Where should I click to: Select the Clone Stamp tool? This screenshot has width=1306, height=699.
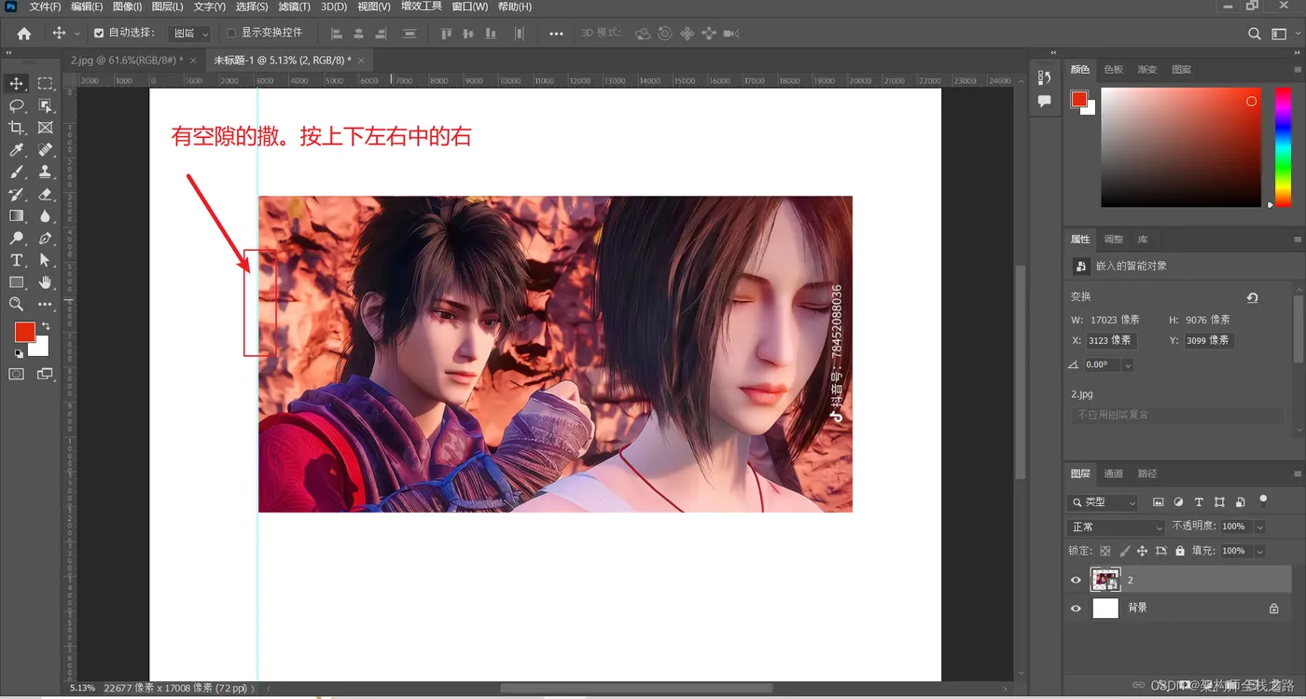click(45, 172)
